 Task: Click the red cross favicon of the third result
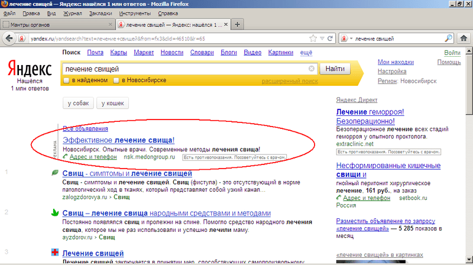(x=55, y=253)
